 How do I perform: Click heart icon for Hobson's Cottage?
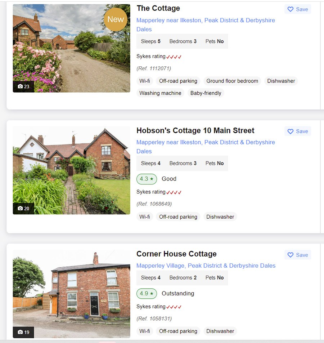tap(290, 131)
